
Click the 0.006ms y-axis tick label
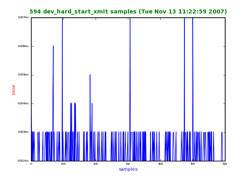23,46
